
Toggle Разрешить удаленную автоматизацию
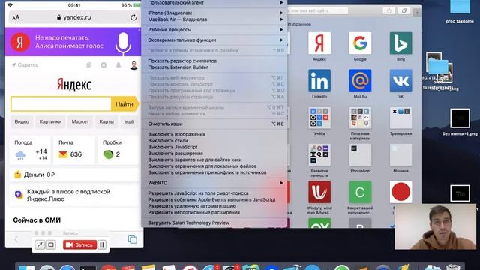point(215,206)
